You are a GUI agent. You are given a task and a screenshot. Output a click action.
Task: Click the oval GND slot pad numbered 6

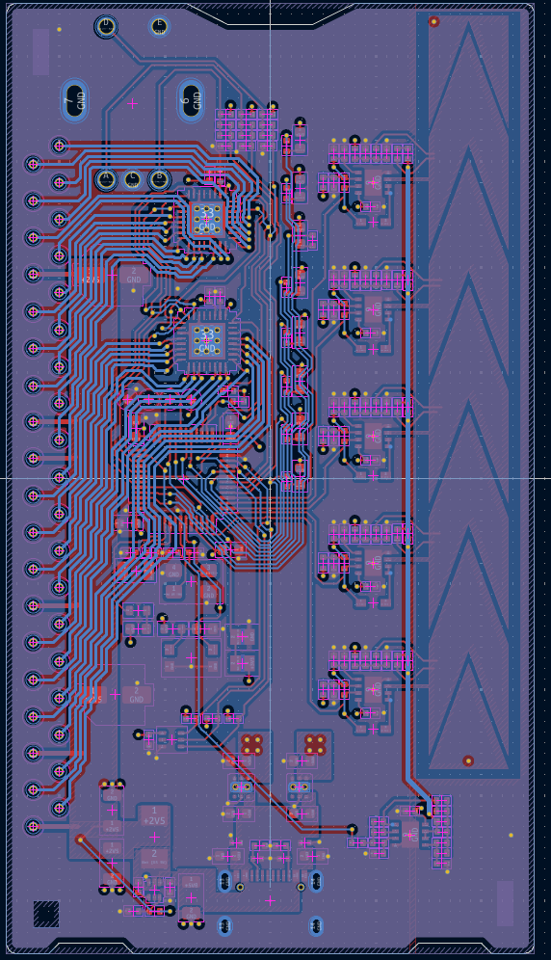click(x=191, y=100)
